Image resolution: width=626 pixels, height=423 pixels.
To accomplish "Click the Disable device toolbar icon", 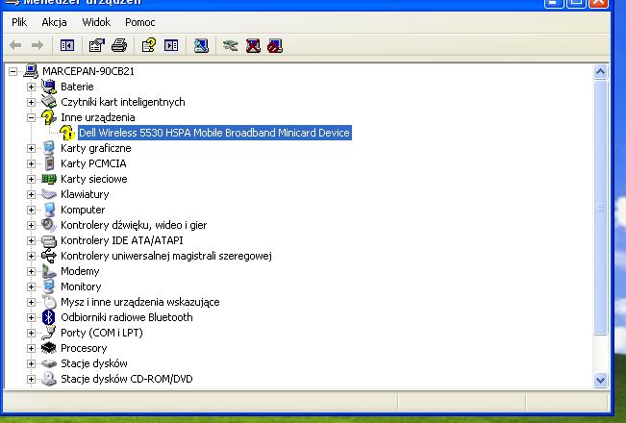I will coord(275,45).
